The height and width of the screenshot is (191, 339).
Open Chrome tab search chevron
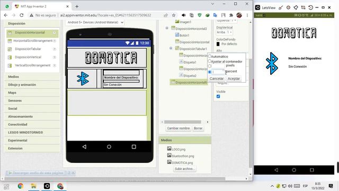click(x=213, y=4)
